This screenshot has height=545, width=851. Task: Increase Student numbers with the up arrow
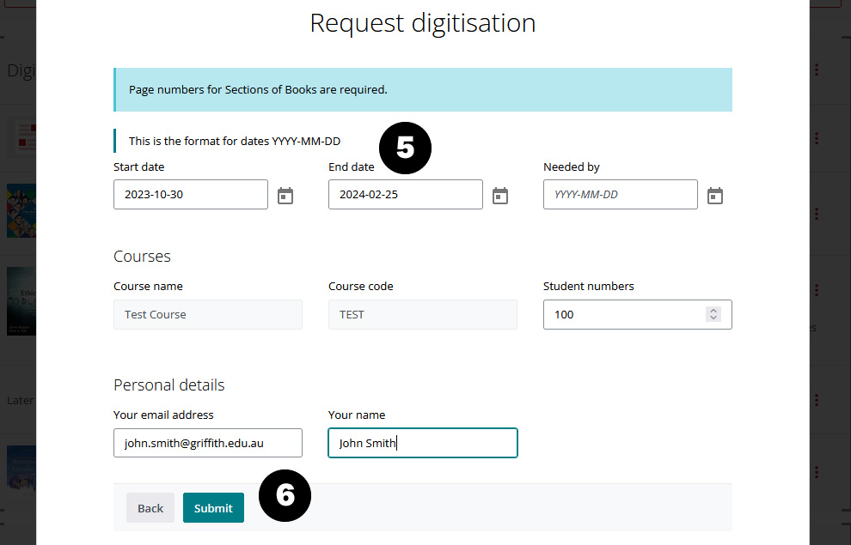click(713, 311)
